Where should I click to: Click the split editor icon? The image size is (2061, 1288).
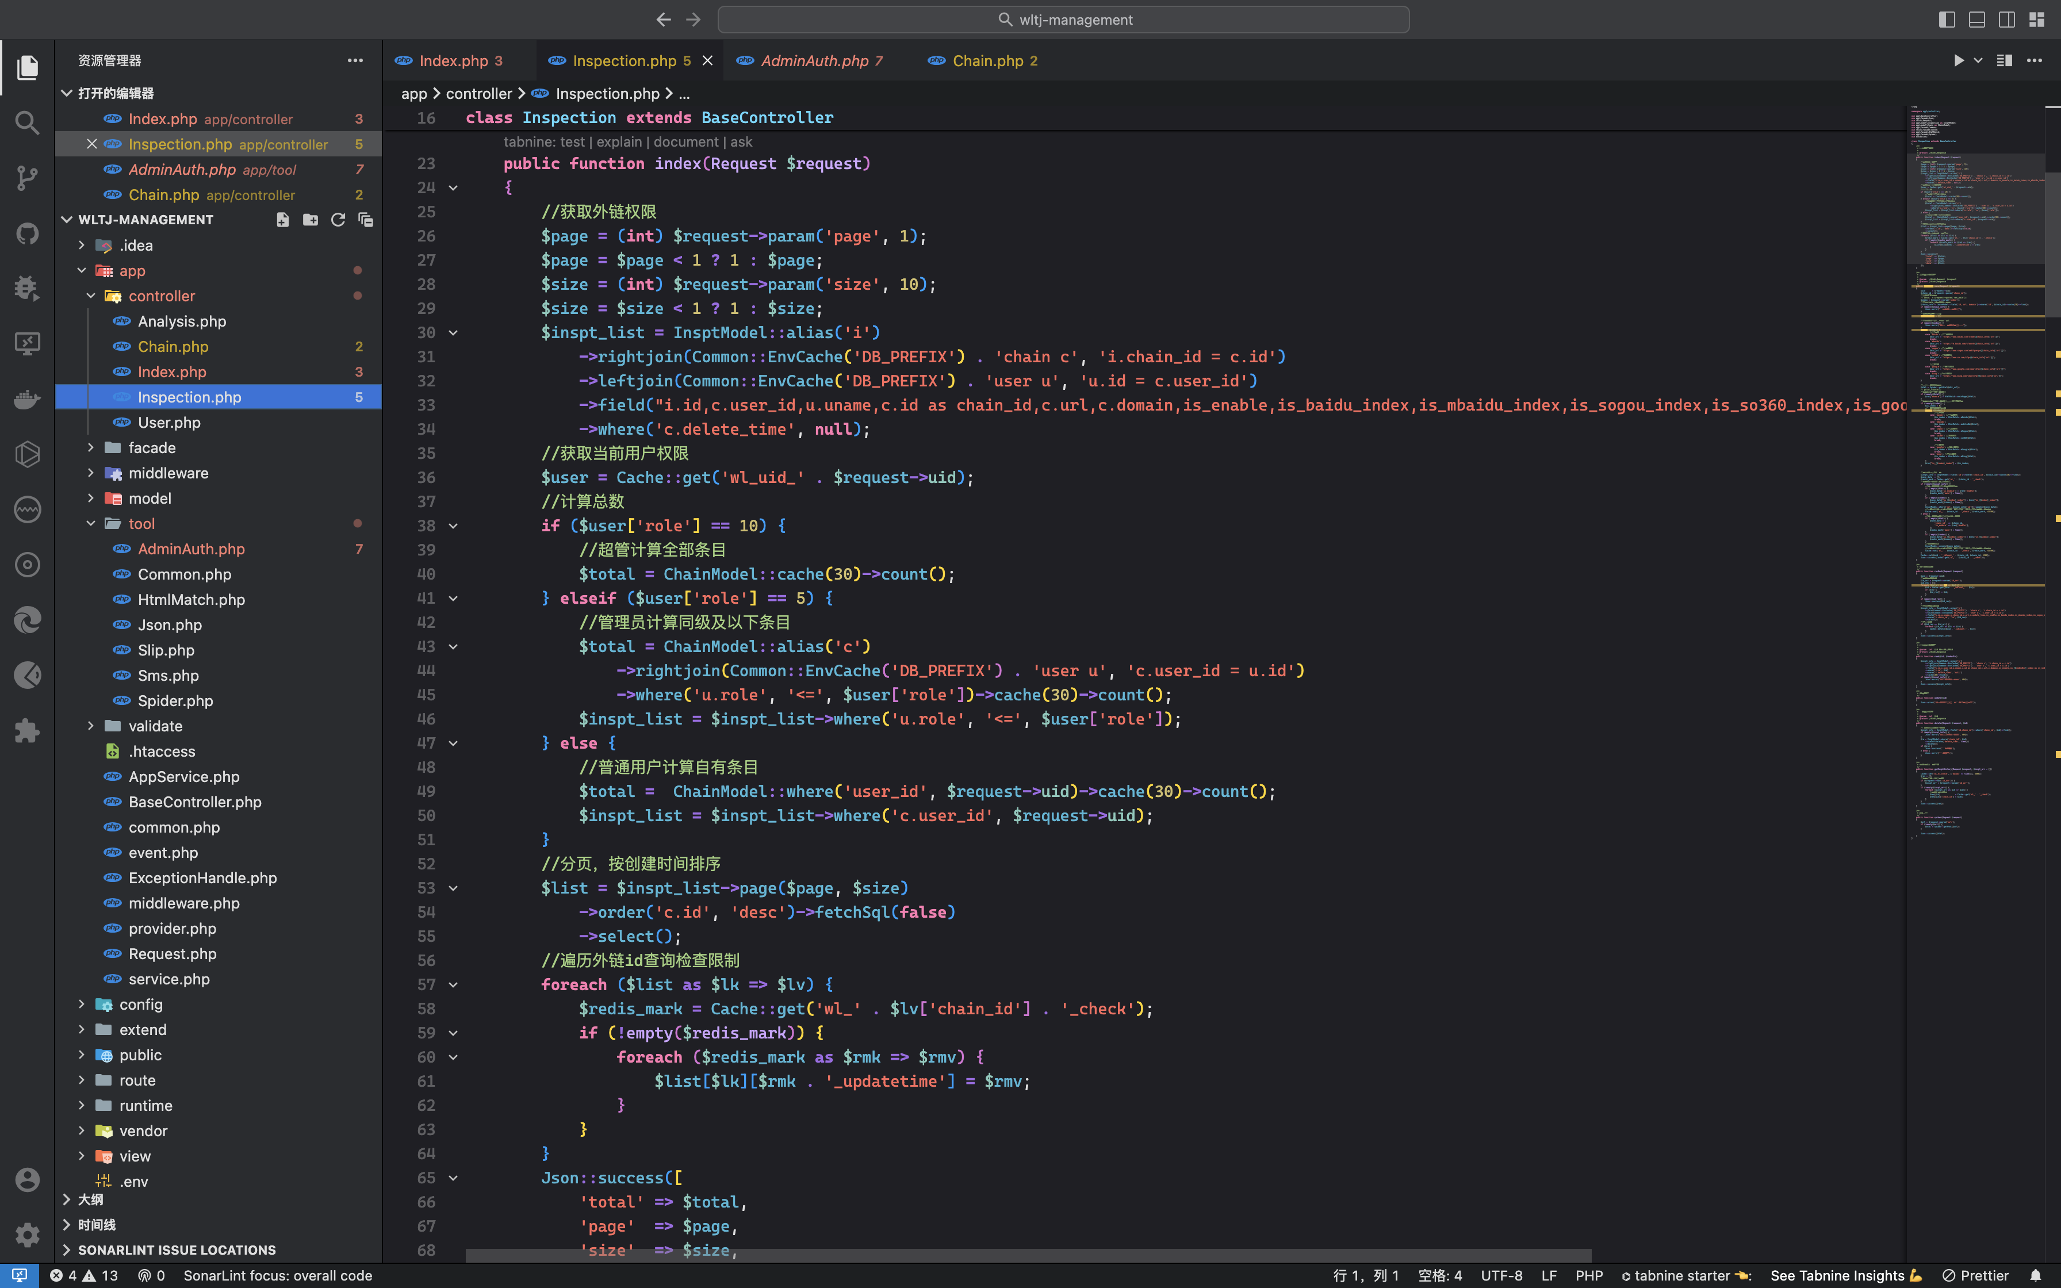[x=2005, y=60]
